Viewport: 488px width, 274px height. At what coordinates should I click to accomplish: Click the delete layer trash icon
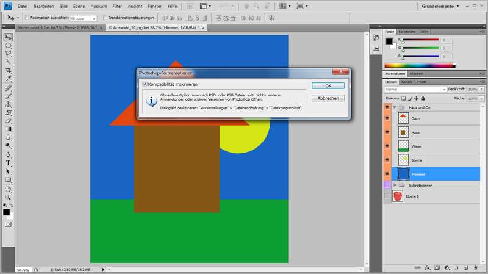474,267
